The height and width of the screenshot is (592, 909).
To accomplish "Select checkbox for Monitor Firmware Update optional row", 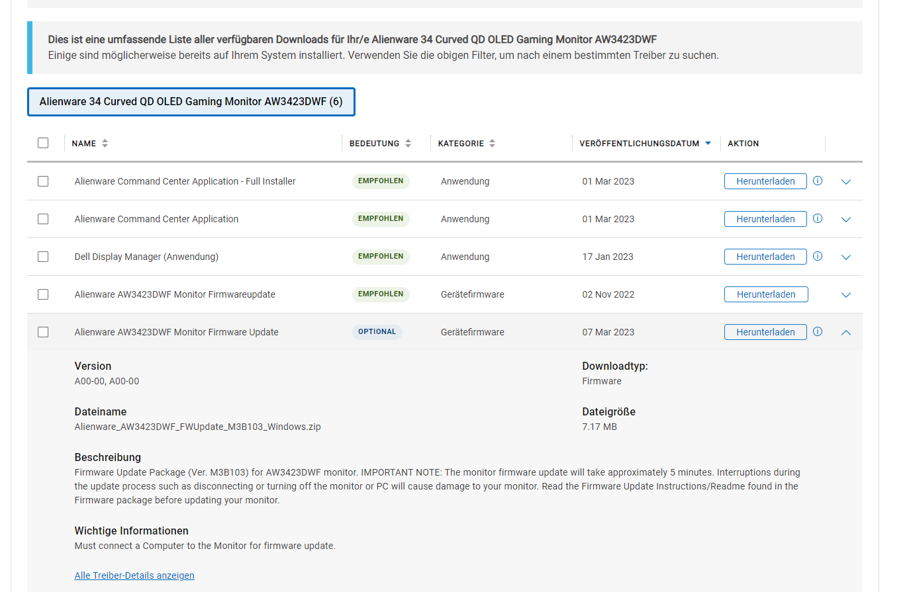I will coord(43,332).
